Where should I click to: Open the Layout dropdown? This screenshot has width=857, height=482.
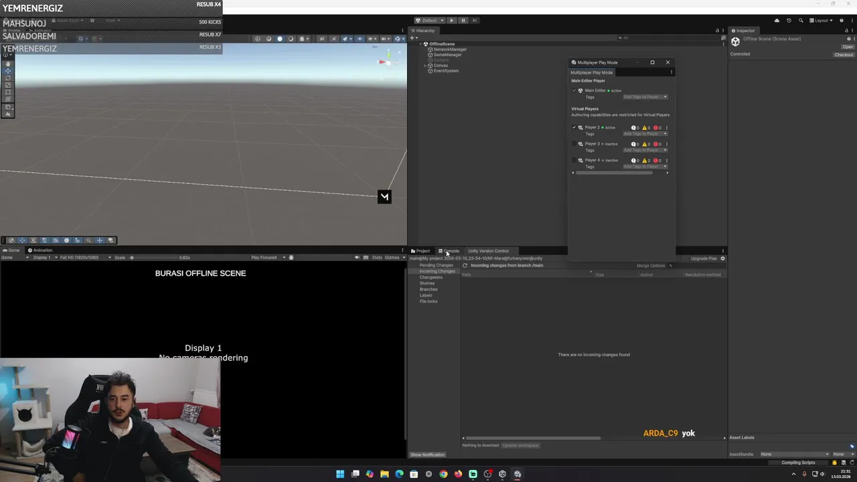click(x=822, y=20)
